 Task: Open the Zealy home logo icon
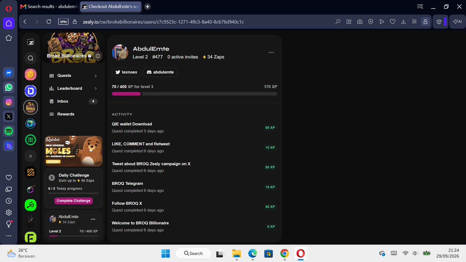coord(31,42)
